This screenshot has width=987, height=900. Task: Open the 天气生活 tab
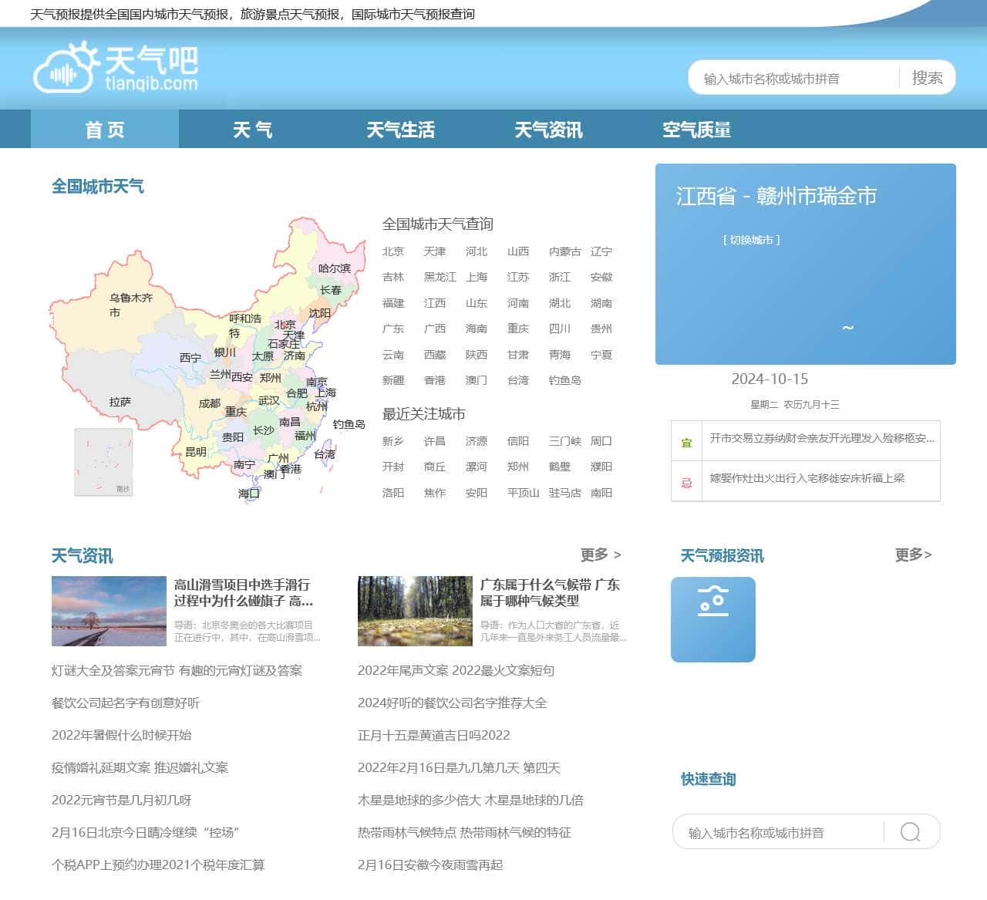pos(401,130)
